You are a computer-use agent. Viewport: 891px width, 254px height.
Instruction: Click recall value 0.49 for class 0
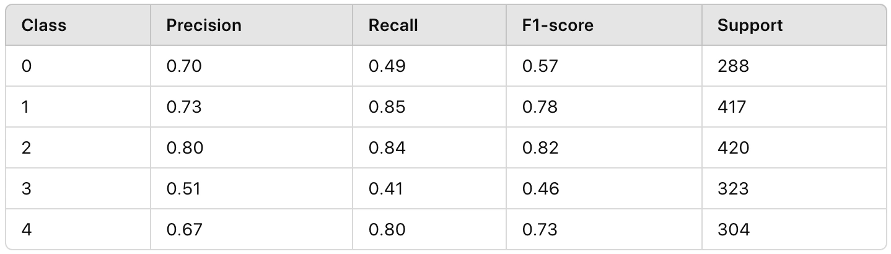click(x=387, y=66)
